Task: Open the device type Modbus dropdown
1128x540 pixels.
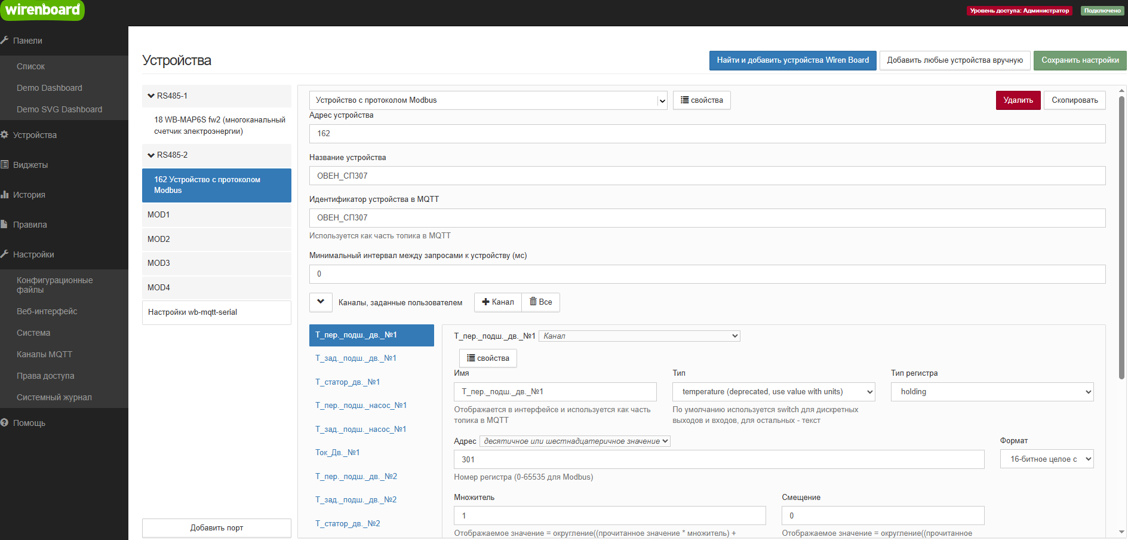Action: click(488, 100)
